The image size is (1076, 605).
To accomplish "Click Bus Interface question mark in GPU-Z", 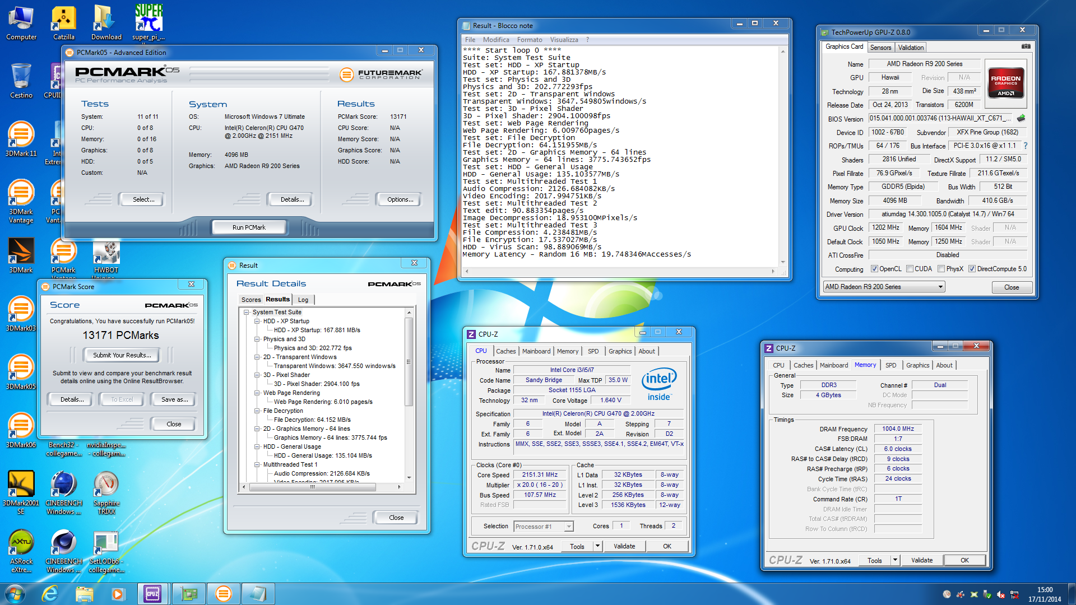I will tap(1026, 146).
